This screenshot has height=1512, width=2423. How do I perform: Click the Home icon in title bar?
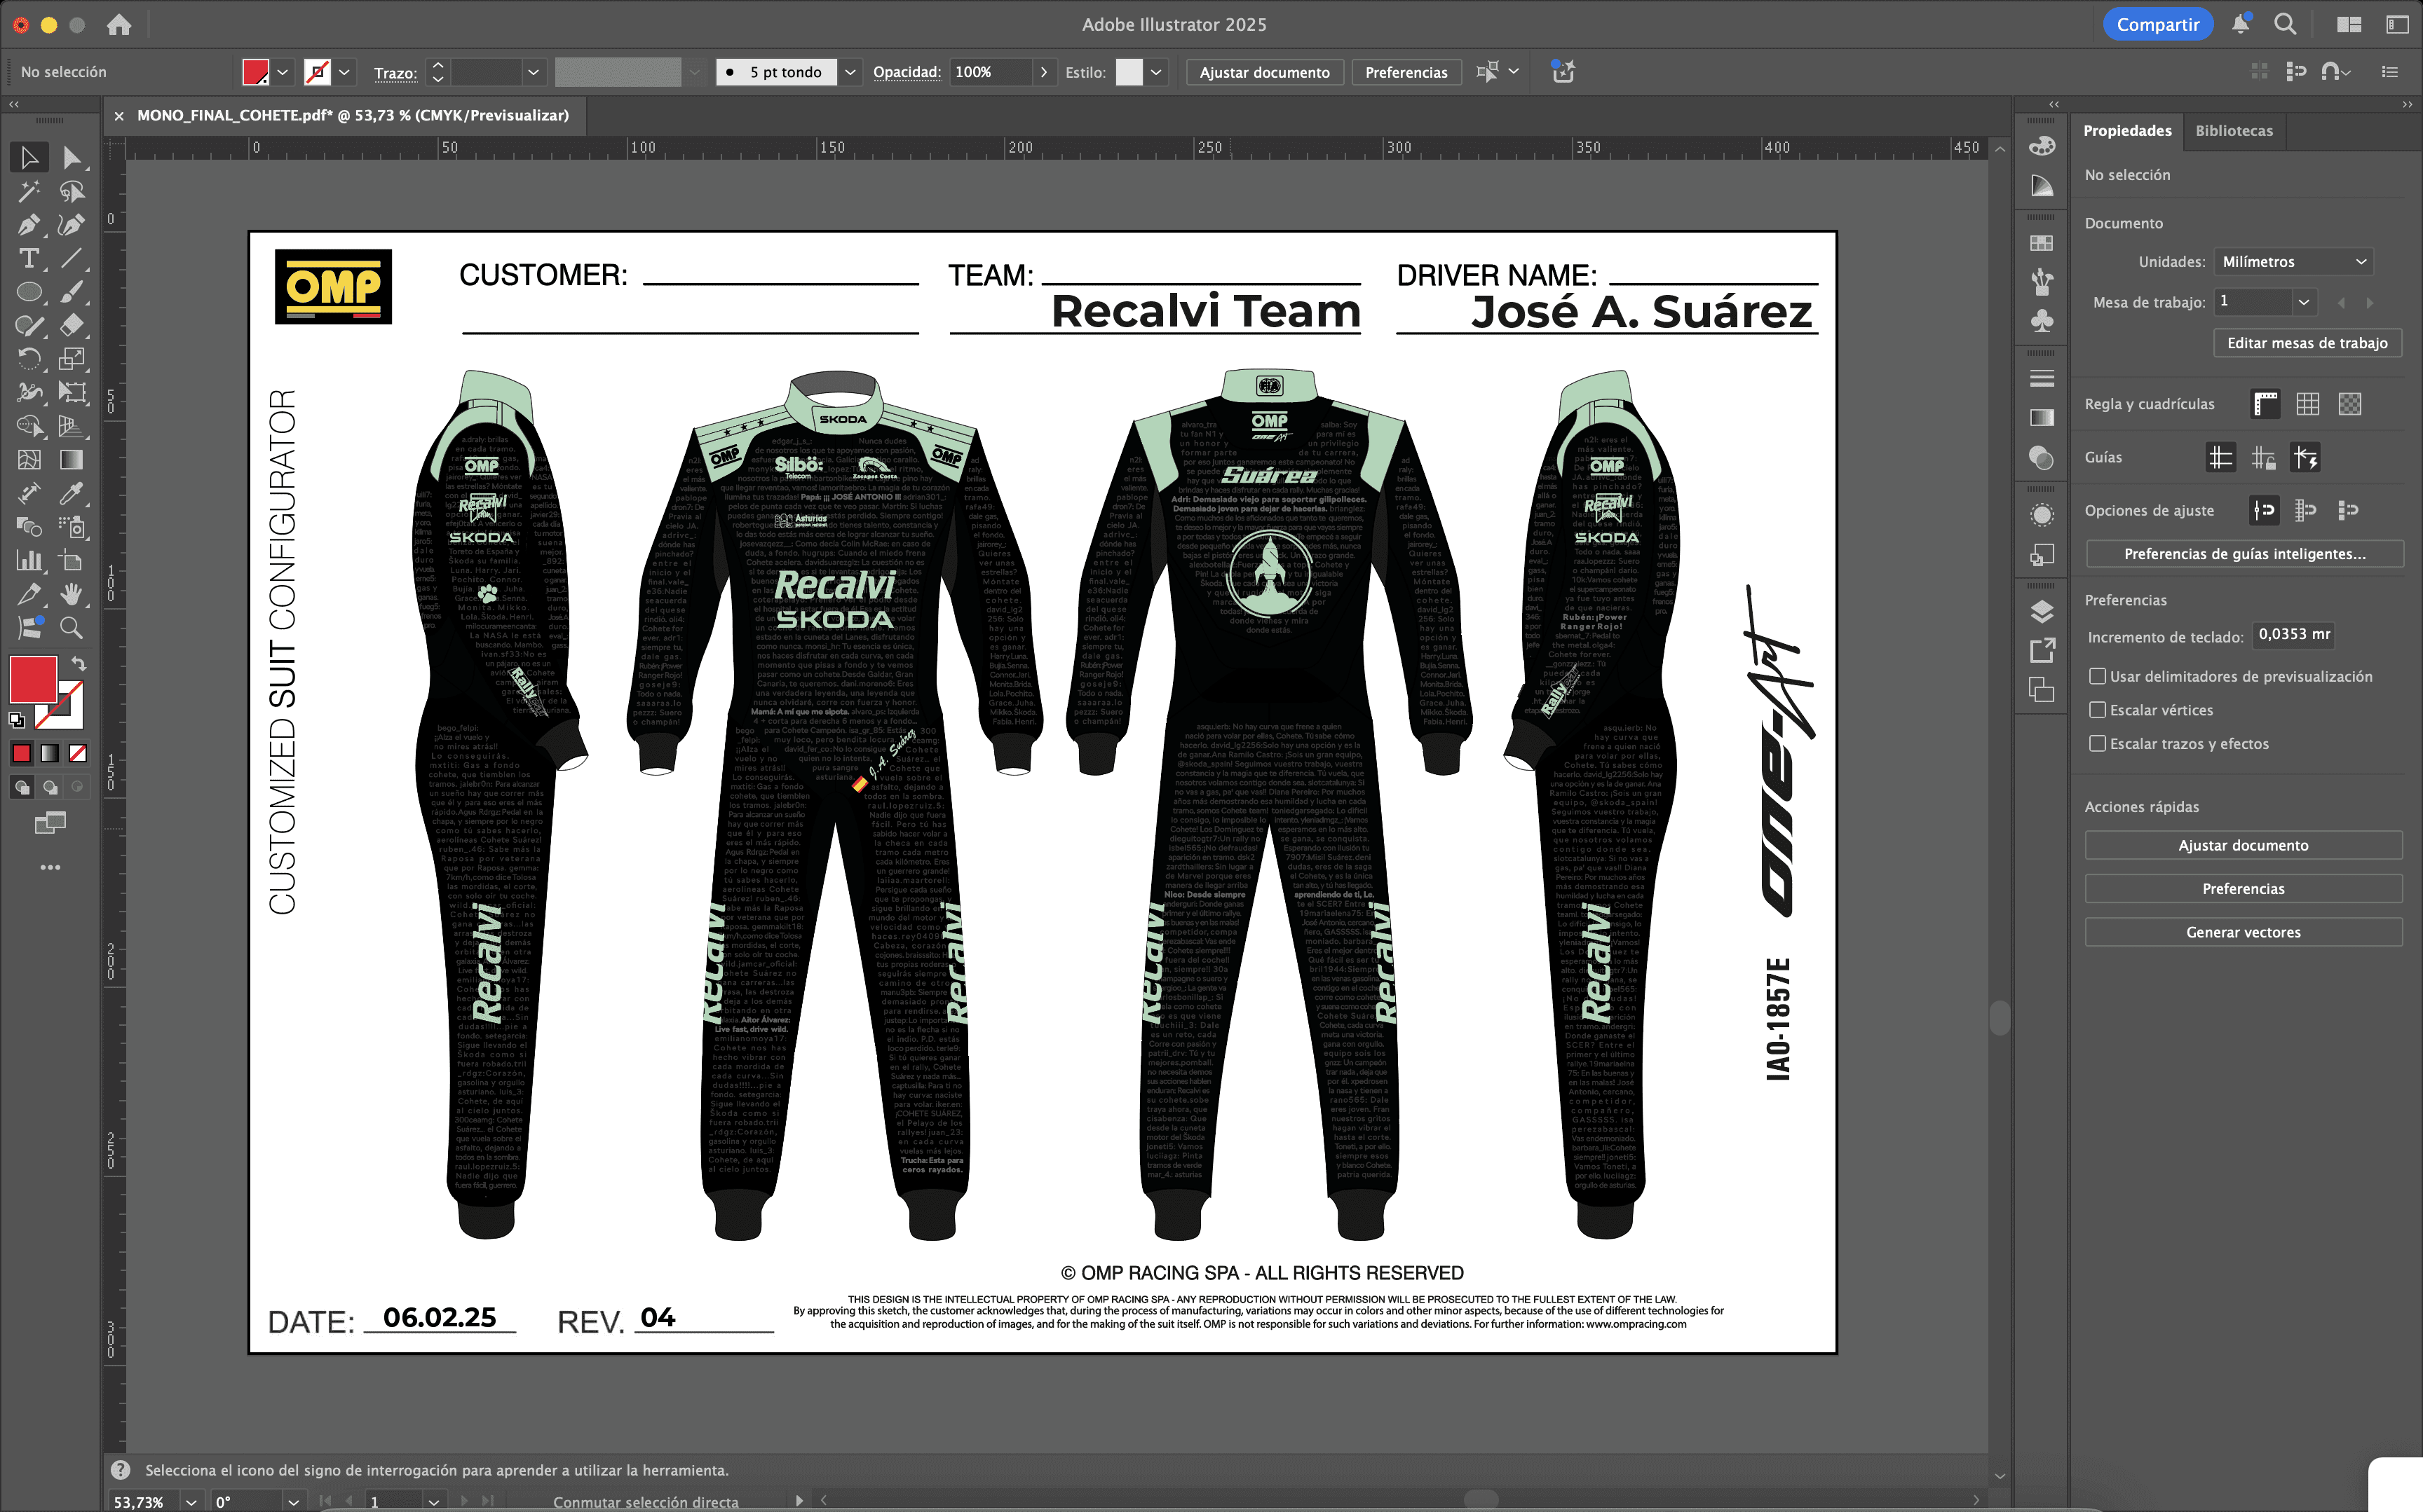(x=119, y=24)
